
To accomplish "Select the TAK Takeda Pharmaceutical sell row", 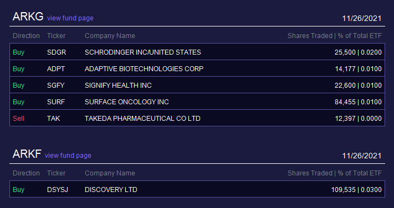I will (x=197, y=118).
